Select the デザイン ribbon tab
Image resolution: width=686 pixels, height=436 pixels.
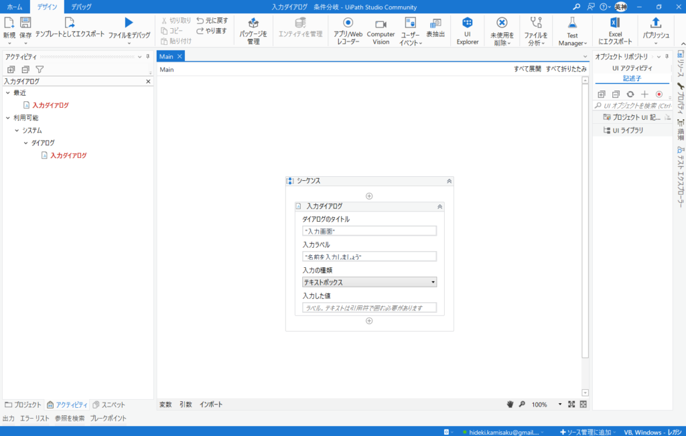pyautogui.click(x=47, y=7)
